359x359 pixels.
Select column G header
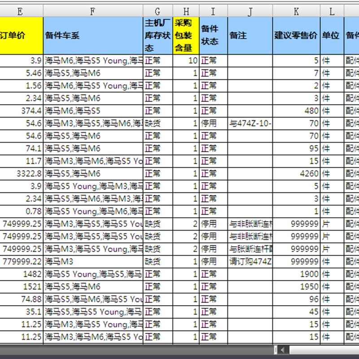click(x=158, y=11)
